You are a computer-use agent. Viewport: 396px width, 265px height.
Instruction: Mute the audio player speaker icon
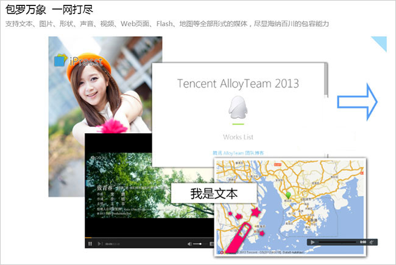coord(372,242)
